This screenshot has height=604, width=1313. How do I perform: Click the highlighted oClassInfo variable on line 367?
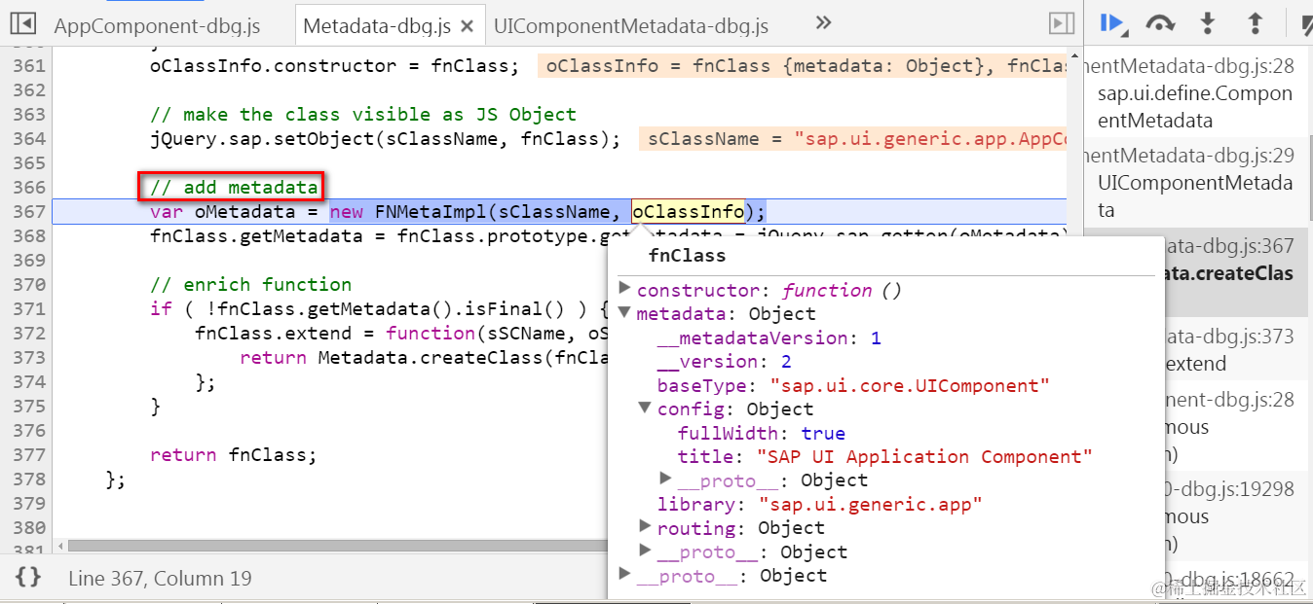coord(688,211)
